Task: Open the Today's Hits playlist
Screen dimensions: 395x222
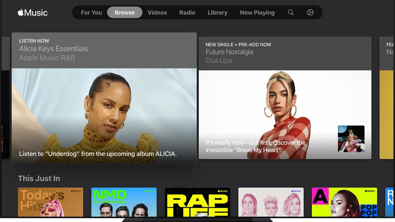Action: pos(50,203)
